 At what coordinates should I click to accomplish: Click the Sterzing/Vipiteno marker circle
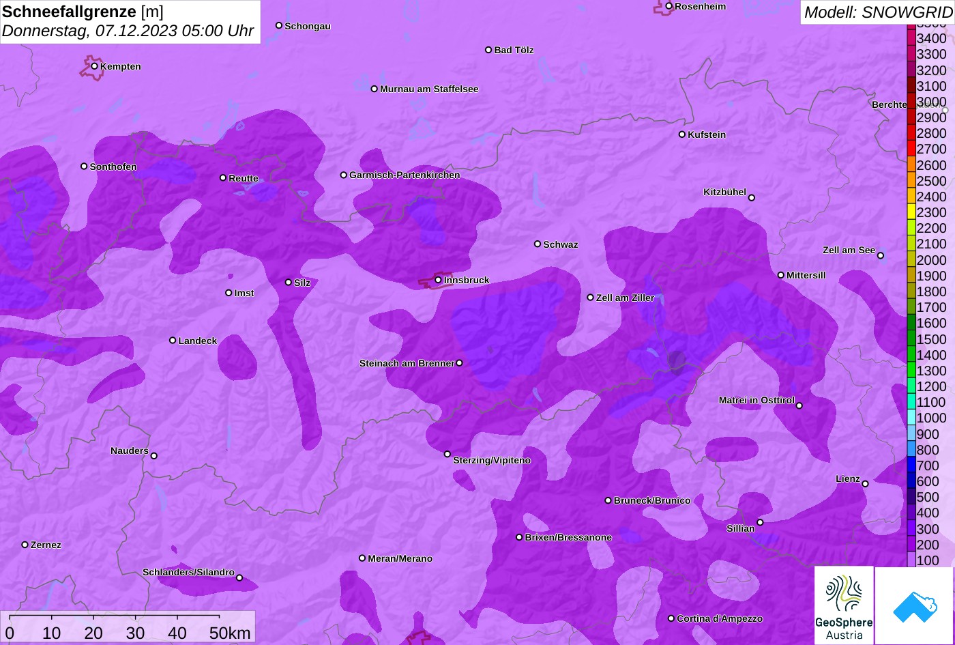click(447, 454)
